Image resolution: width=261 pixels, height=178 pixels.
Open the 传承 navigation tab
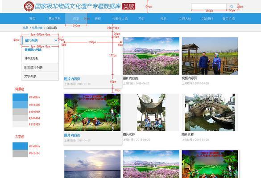(163, 19)
